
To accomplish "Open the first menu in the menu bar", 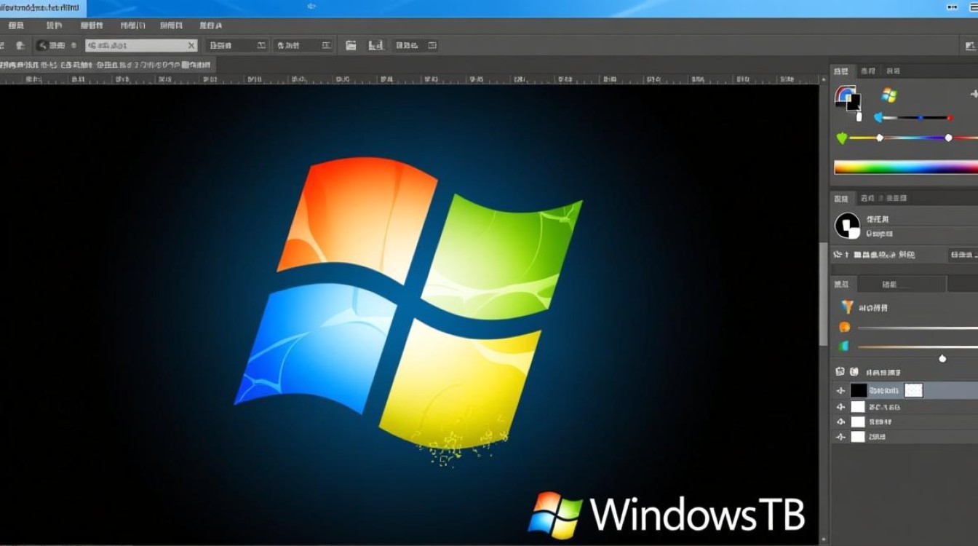I will tap(16, 25).
